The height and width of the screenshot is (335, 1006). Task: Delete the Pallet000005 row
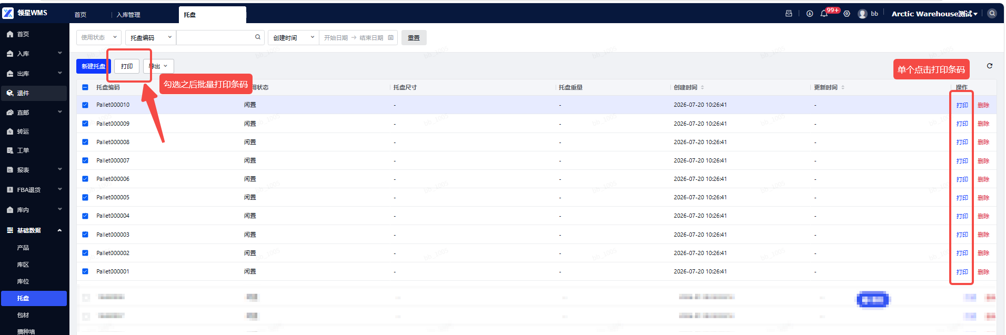pos(983,198)
